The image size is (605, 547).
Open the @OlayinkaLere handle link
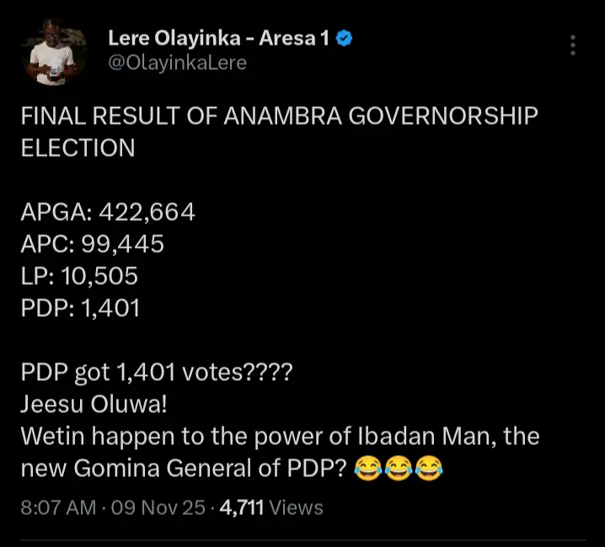click(x=177, y=62)
